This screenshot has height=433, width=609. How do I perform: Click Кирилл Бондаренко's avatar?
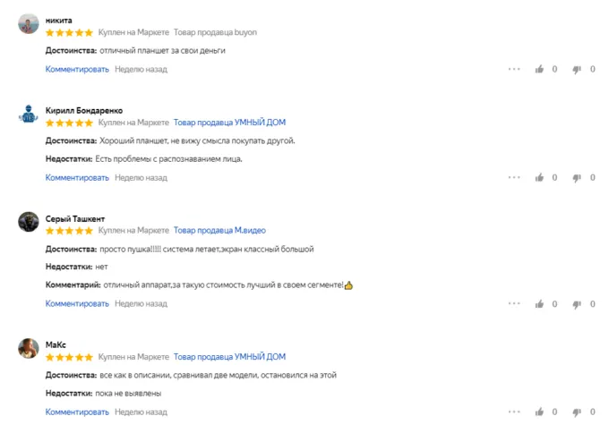click(x=29, y=115)
